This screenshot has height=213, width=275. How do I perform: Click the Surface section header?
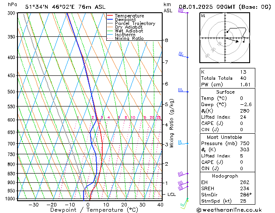pyautogui.click(x=225, y=92)
